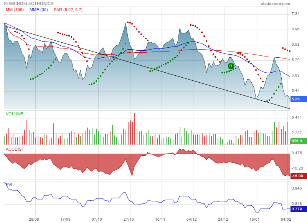Screen dimensions: 307x223
Task: Click the STMICROELECTRONICS chart title
Action: click(x=28, y=3)
